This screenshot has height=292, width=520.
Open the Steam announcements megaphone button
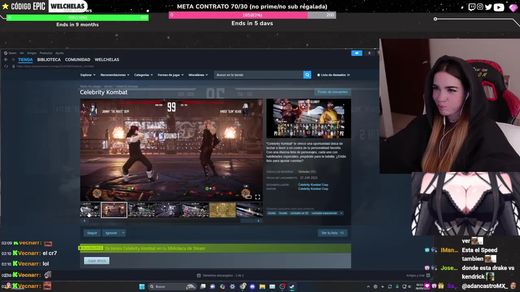(357, 53)
